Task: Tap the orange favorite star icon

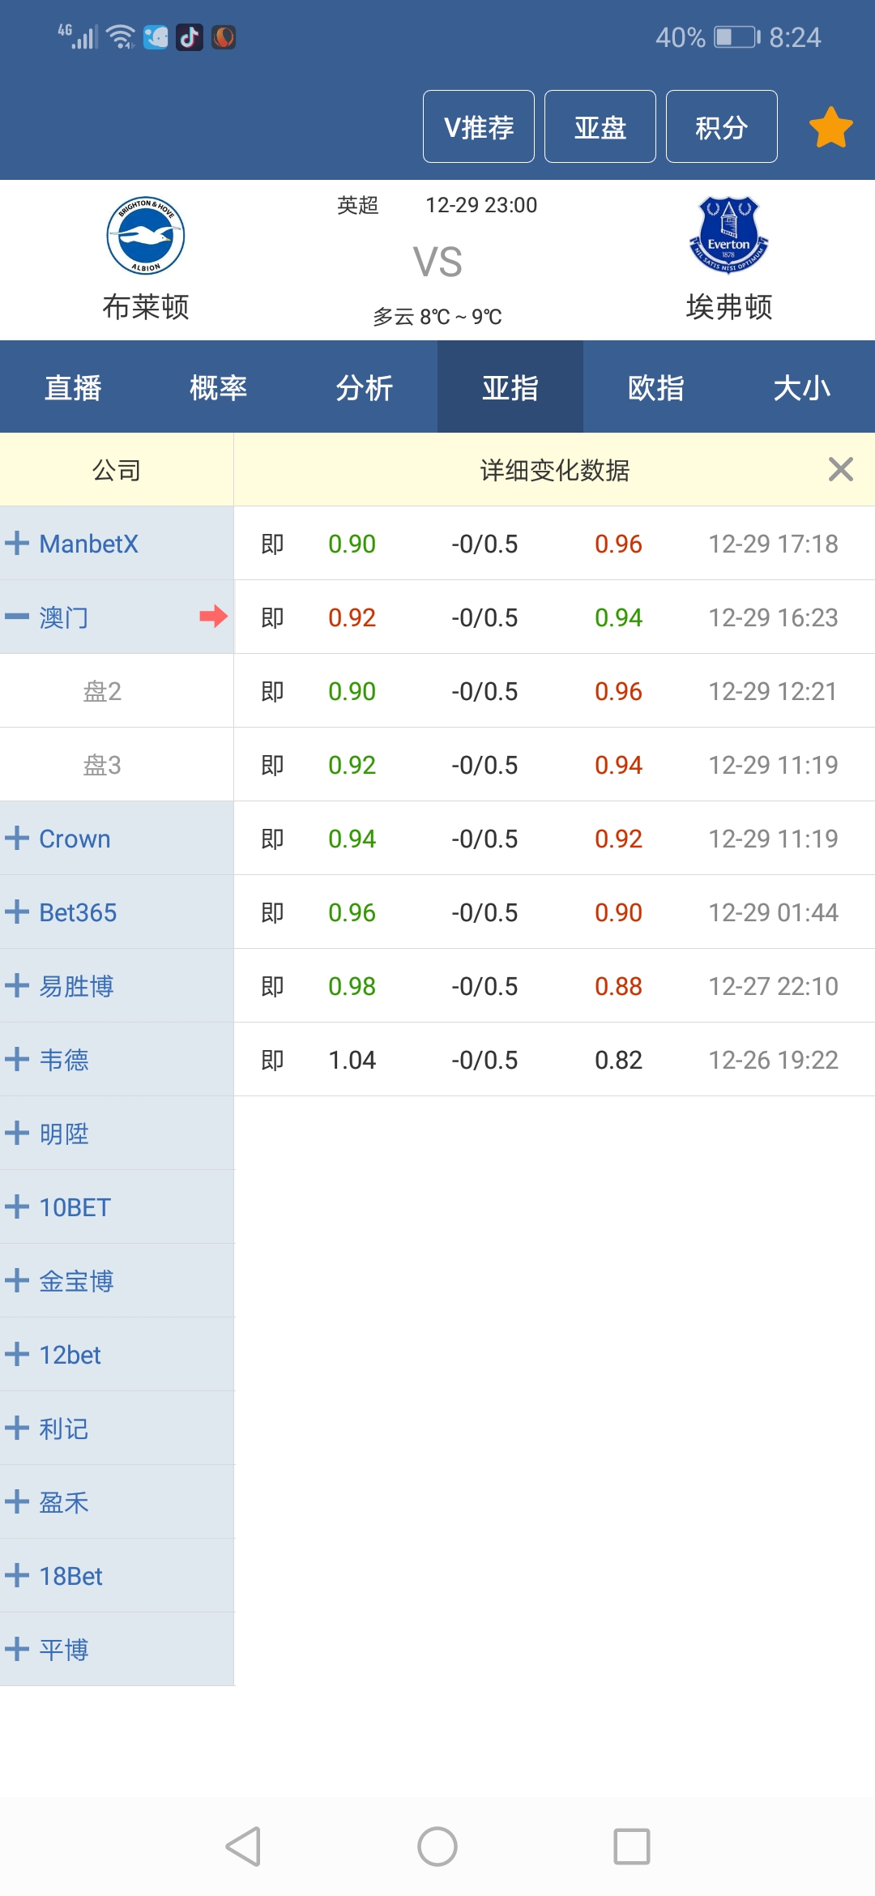Action: tap(830, 127)
